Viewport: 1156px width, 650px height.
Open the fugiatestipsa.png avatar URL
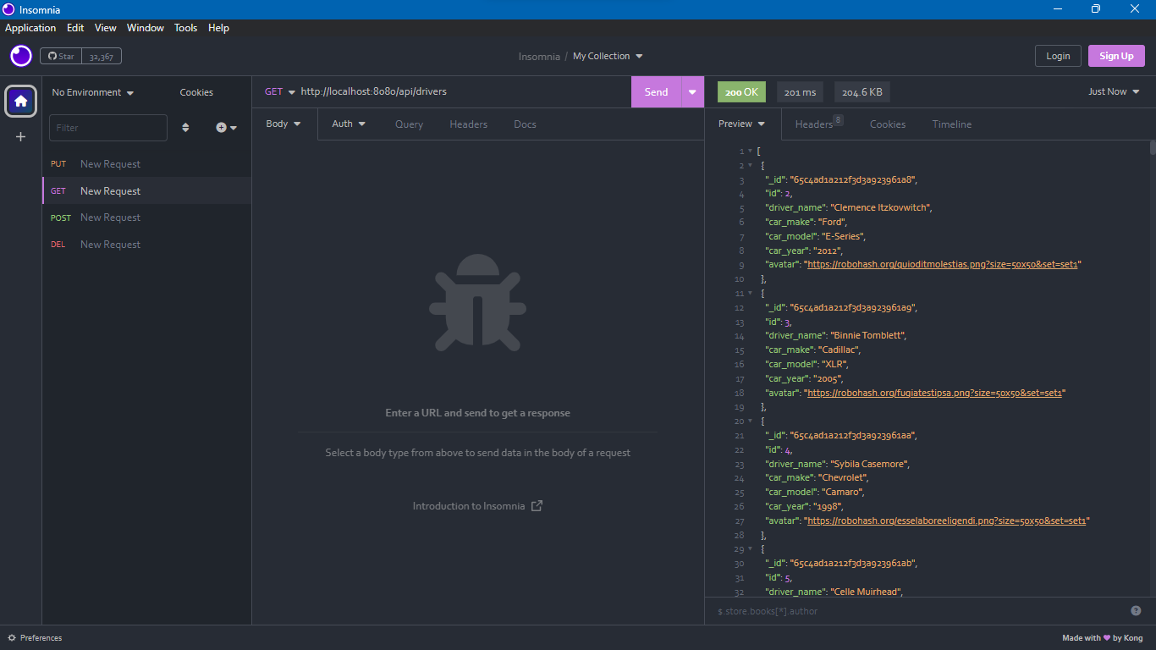(x=933, y=393)
